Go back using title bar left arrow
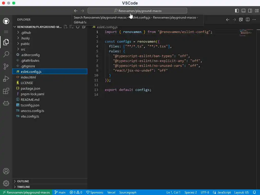 (x=76, y=11)
